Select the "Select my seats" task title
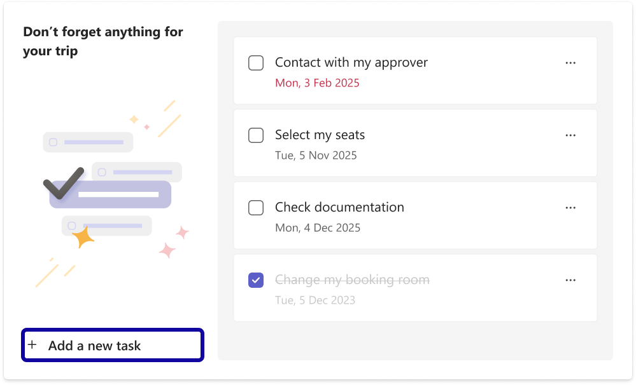 coord(320,135)
